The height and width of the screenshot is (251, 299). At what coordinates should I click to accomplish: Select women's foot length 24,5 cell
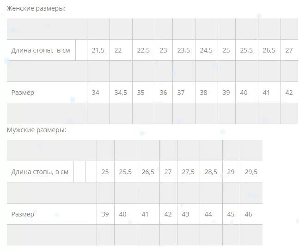(x=206, y=50)
